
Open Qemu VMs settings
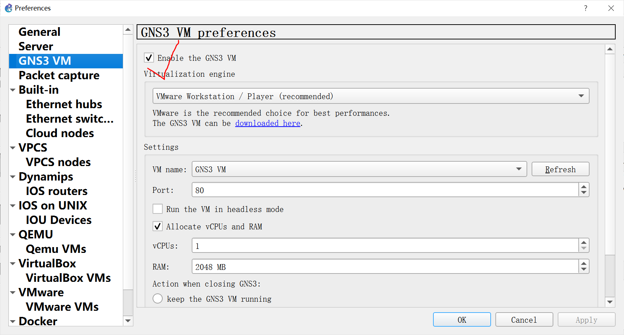point(56,249)
